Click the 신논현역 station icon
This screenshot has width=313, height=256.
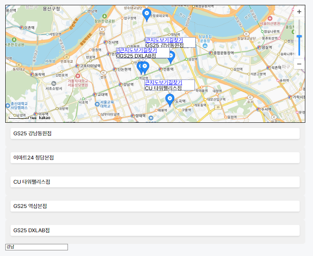pyautogui.click(x=114, y=69)
